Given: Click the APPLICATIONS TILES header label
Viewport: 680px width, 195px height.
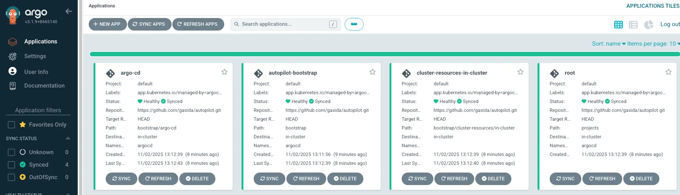Looking at the screenshot, I should pyautogui.click(x=653, y=6).
